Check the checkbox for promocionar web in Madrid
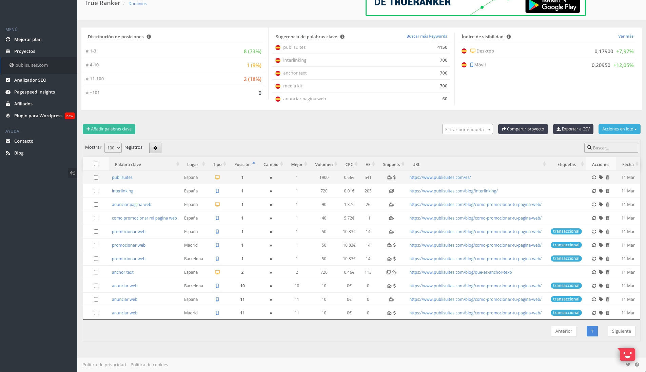Screen dimensions: 646x372 [96, 245]
